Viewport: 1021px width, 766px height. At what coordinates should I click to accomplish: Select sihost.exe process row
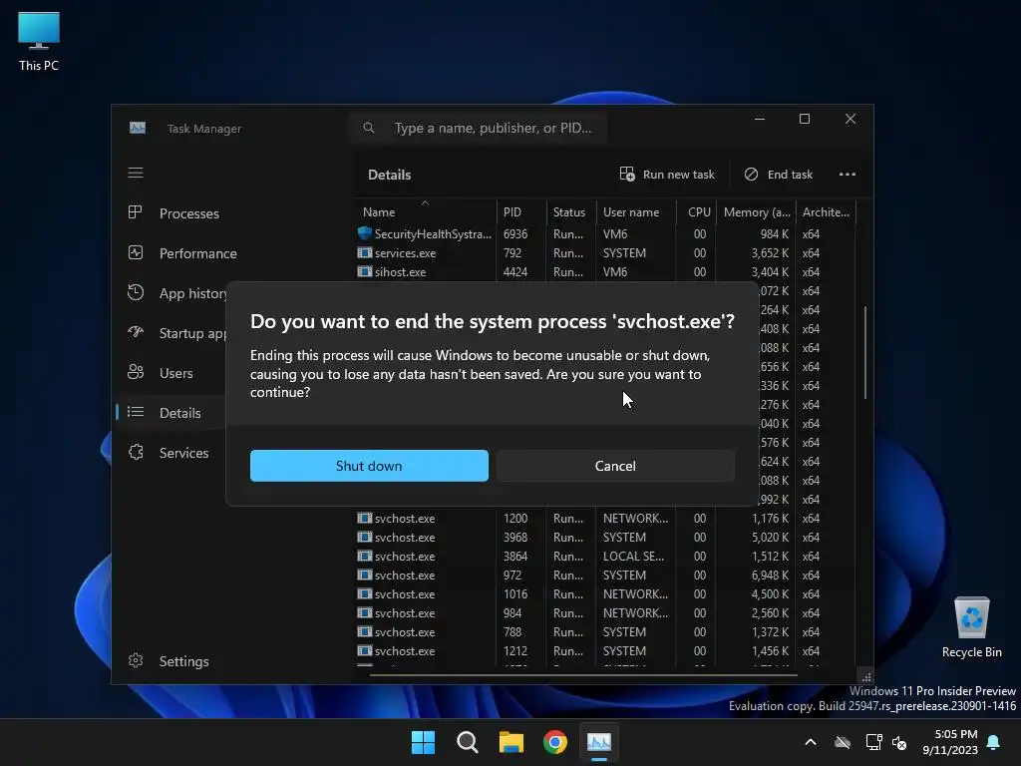605,271
